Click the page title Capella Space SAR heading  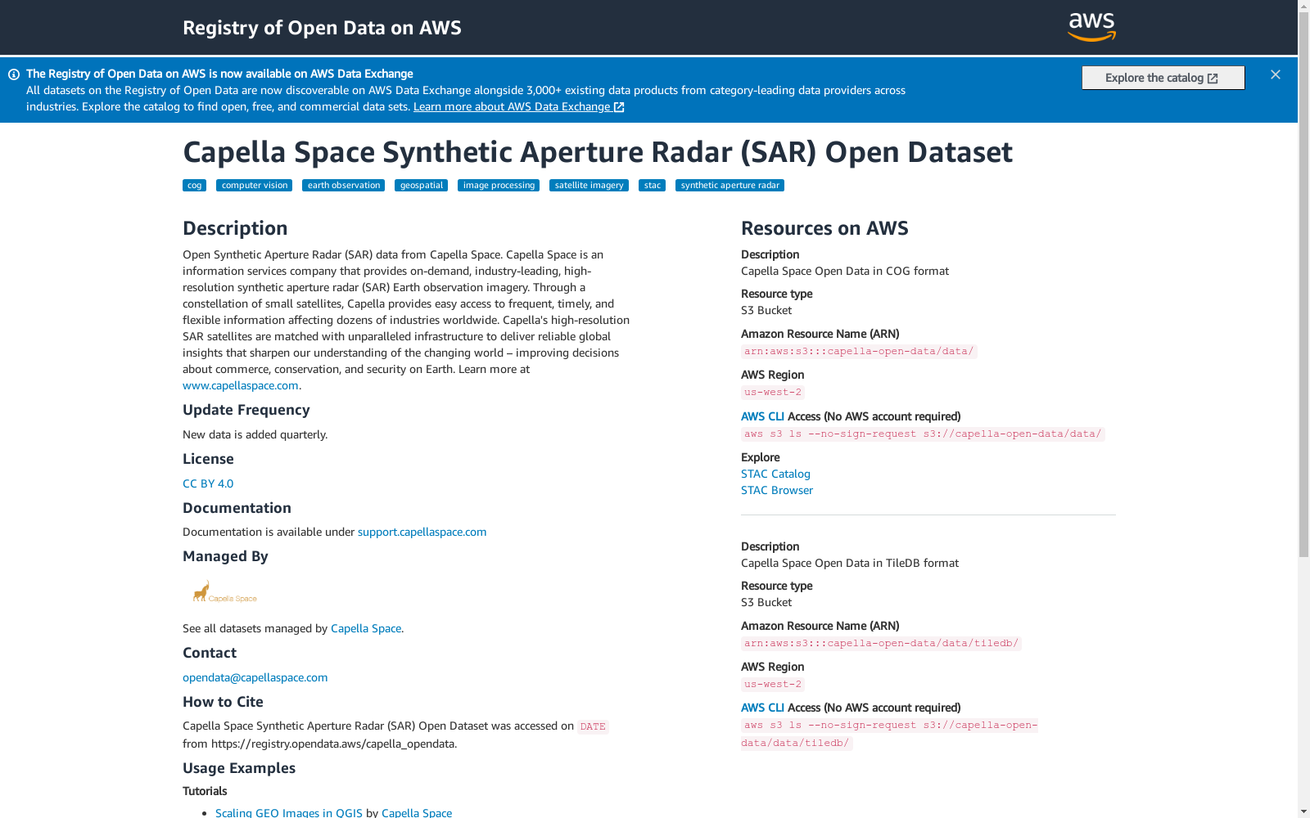coord(598,152)
